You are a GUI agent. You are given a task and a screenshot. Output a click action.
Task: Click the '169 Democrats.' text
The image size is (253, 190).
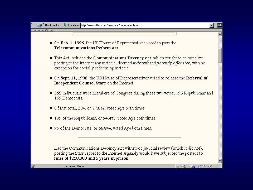click(x=69, y=98)
